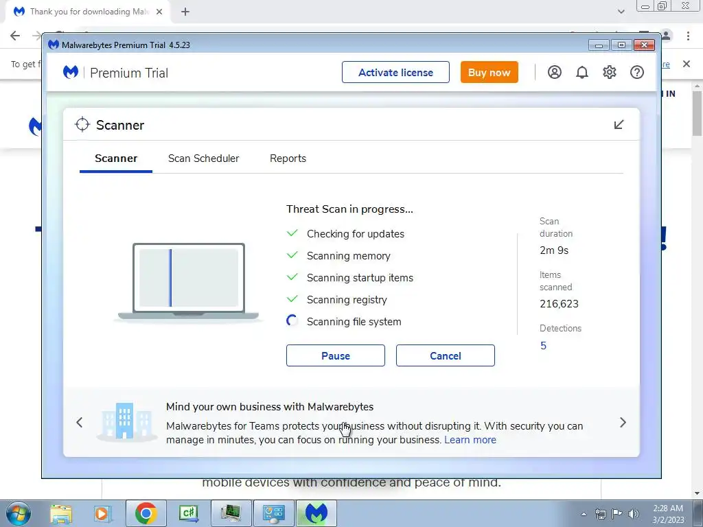The height and width of the screenshot is (527, 703).
Task: Switch to Chrome in the taskbar
Action: click(146, 513)
